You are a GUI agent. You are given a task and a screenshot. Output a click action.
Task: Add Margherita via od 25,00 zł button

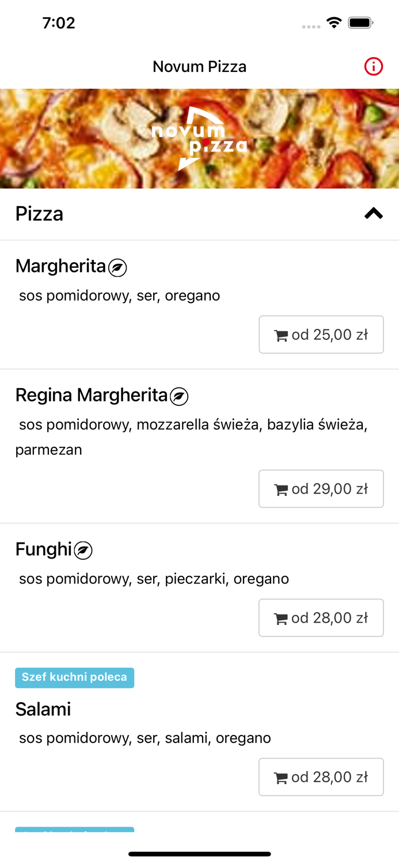(x=321, y=335)
